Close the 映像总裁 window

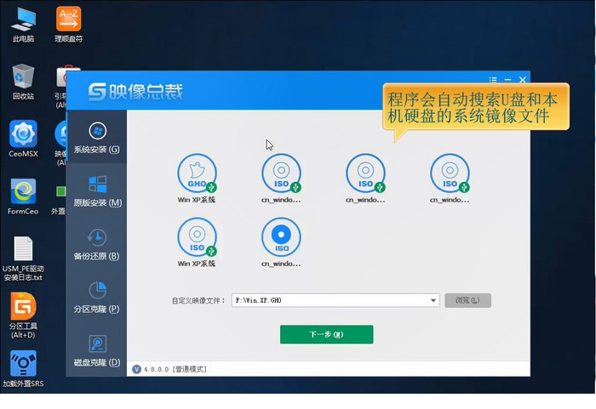pyautogui.click(x=522, y=80)
